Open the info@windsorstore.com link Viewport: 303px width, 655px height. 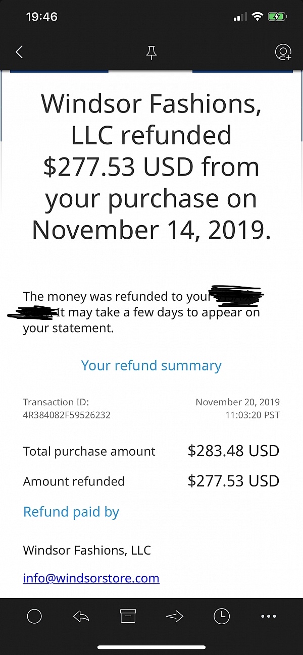(x=91, y=578)
